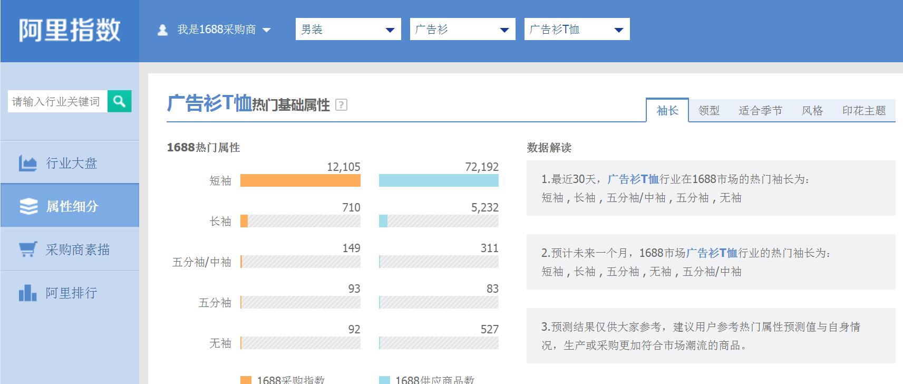Click the blue 短袖 supply count bar
Screen dimensions: 903x384
[439, 180]
